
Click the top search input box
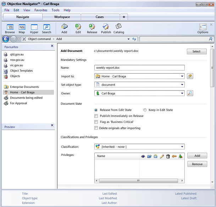[174, 39]
